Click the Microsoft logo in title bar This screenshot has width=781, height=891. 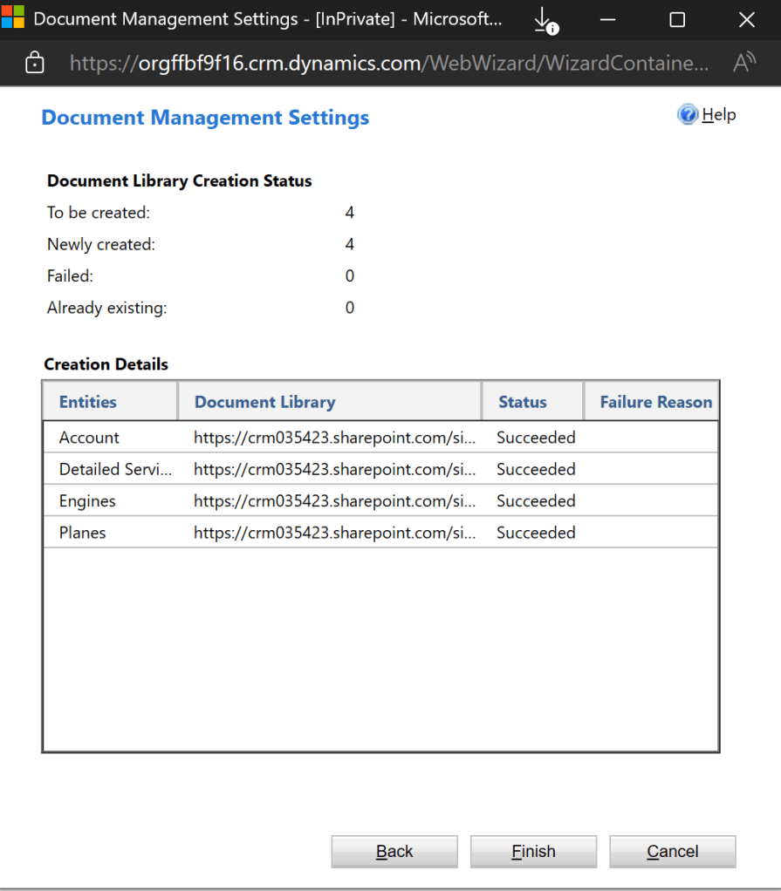click(13, 19)
